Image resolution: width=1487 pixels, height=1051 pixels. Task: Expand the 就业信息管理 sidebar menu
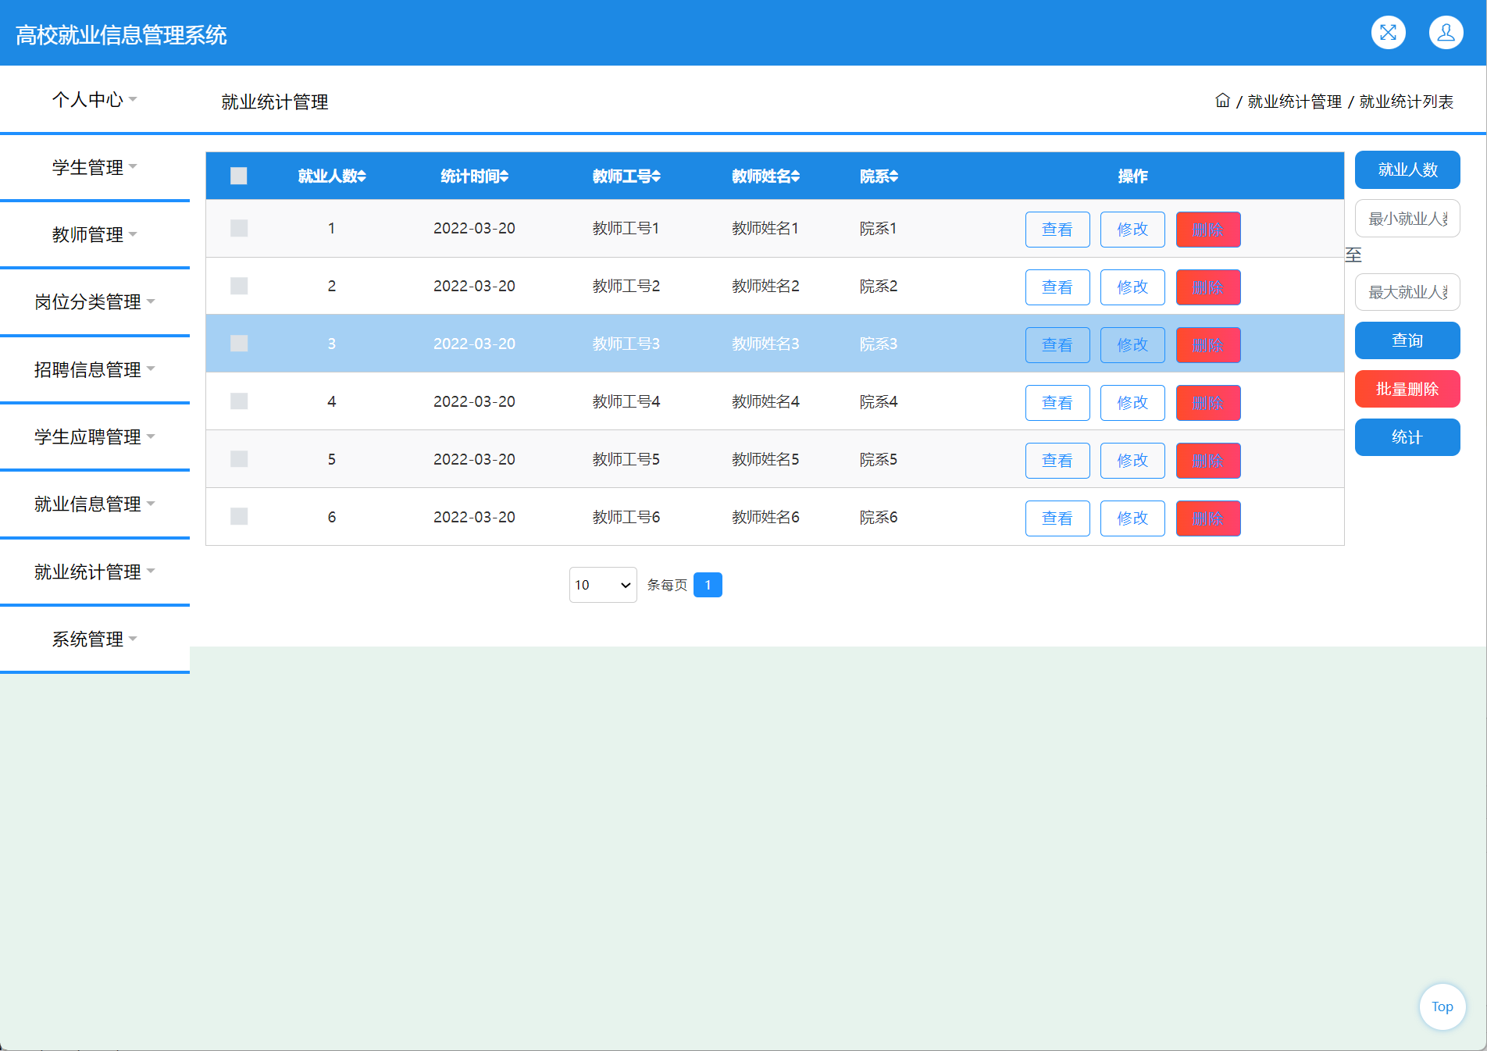94,504
